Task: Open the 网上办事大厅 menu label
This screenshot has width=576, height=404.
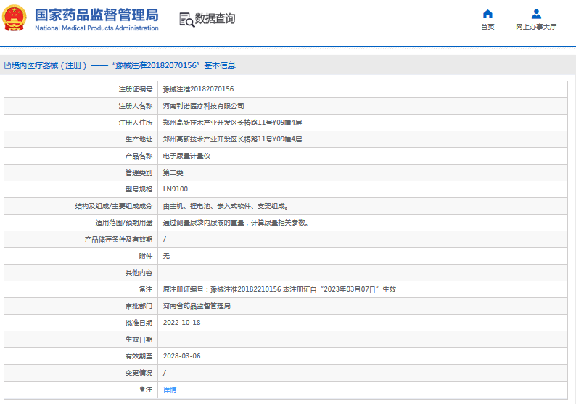Action: (x=536, y=27)
